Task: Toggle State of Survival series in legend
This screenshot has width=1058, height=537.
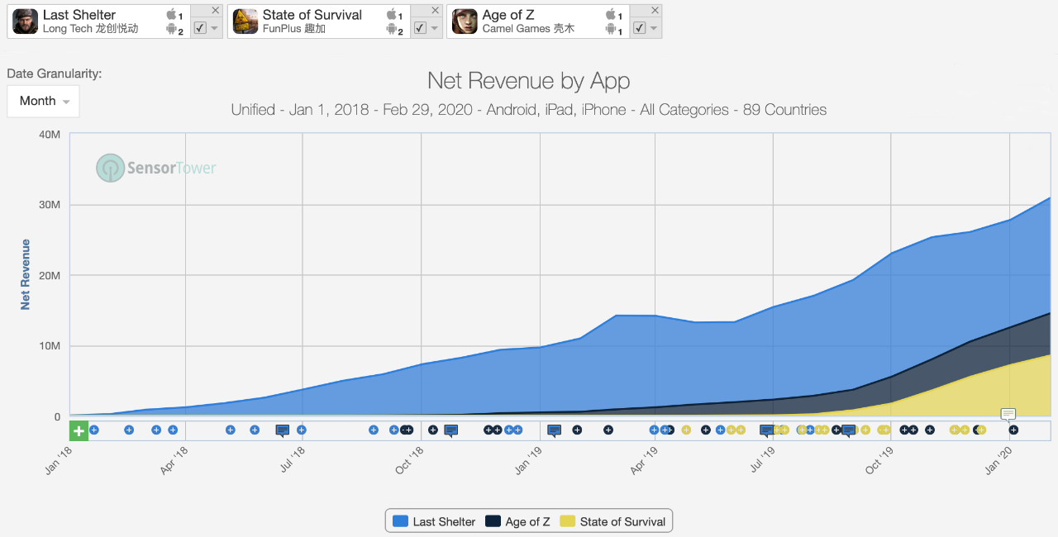Action: point(612,521)
